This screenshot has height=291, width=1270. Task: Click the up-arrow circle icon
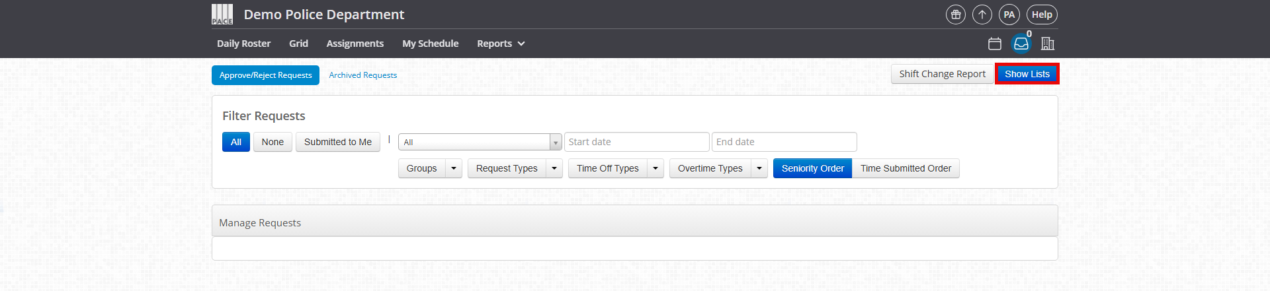pyautogui.click(x=982, y=15)
